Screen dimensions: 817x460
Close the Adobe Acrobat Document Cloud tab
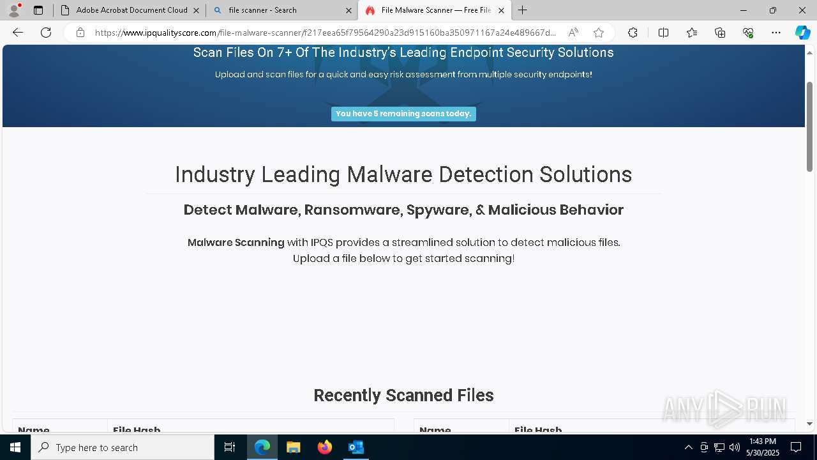tap(196, 10)
